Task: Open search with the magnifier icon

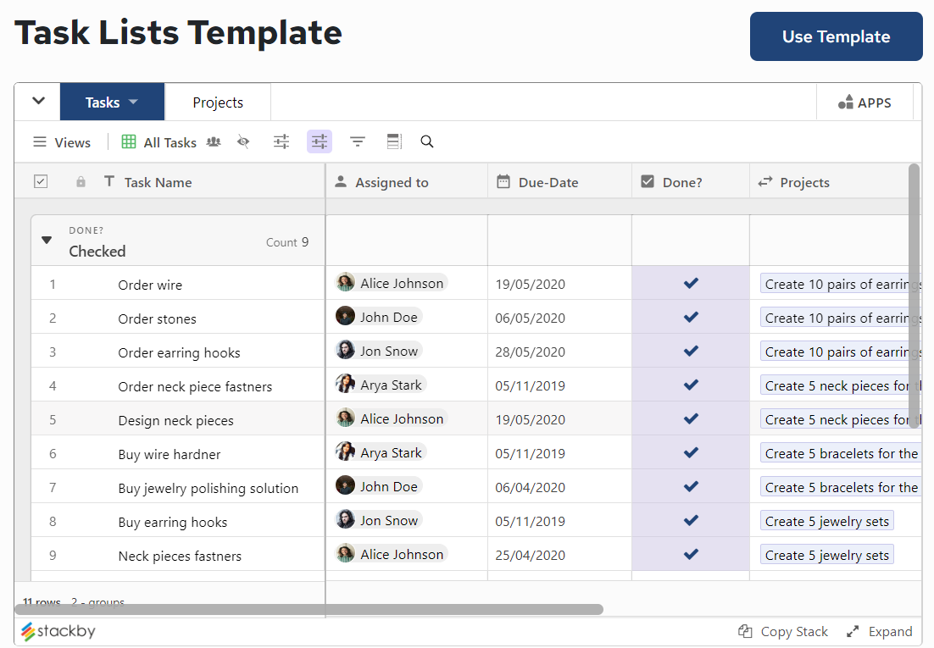Action: (x=426, y=141)
